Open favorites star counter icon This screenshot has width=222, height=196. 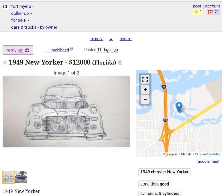coord(198,12)
